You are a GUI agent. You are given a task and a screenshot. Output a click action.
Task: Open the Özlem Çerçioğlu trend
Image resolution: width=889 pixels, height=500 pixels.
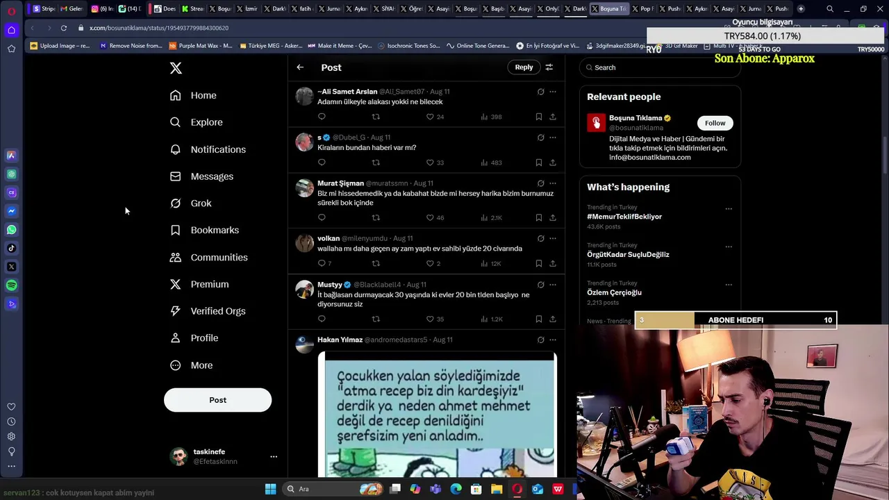click(614, 292)
